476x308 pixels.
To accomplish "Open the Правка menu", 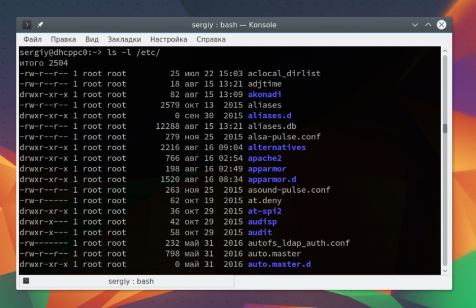I will (63, 39).
